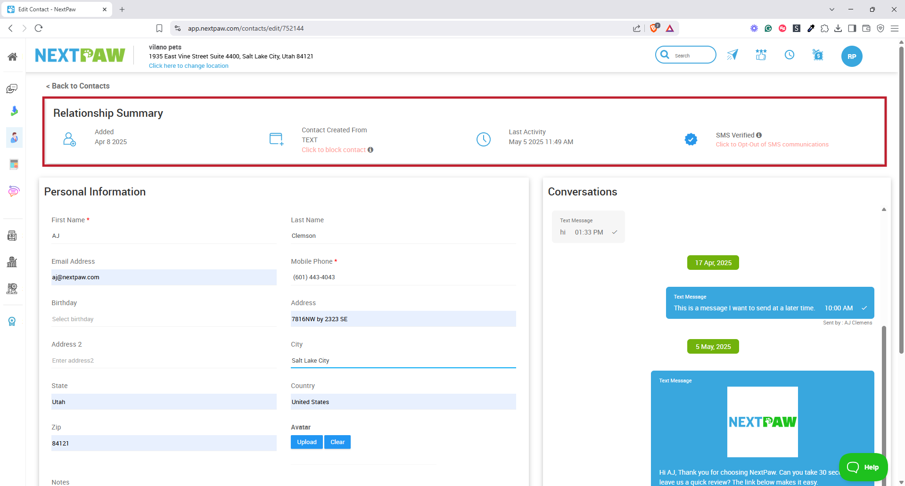Open the browser hamburger menu
905x486 pixels.
click(895, 28)
